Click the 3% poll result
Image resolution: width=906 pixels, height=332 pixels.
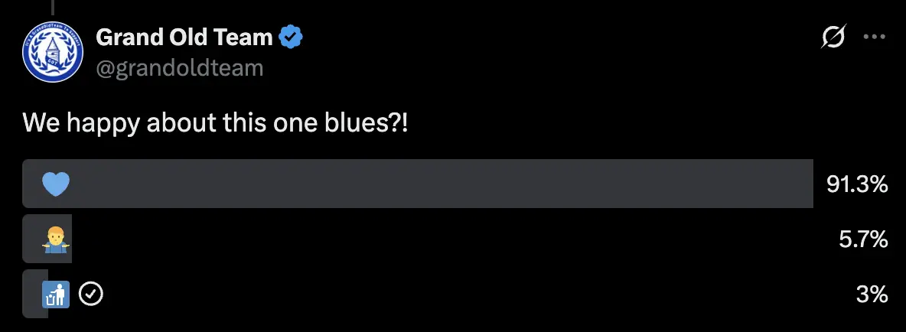[872, 294]
